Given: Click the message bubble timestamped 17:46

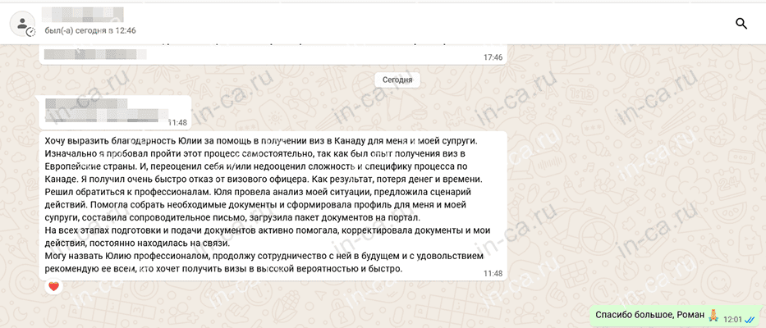Looking at the screenshot, I should tap(271, 53).
